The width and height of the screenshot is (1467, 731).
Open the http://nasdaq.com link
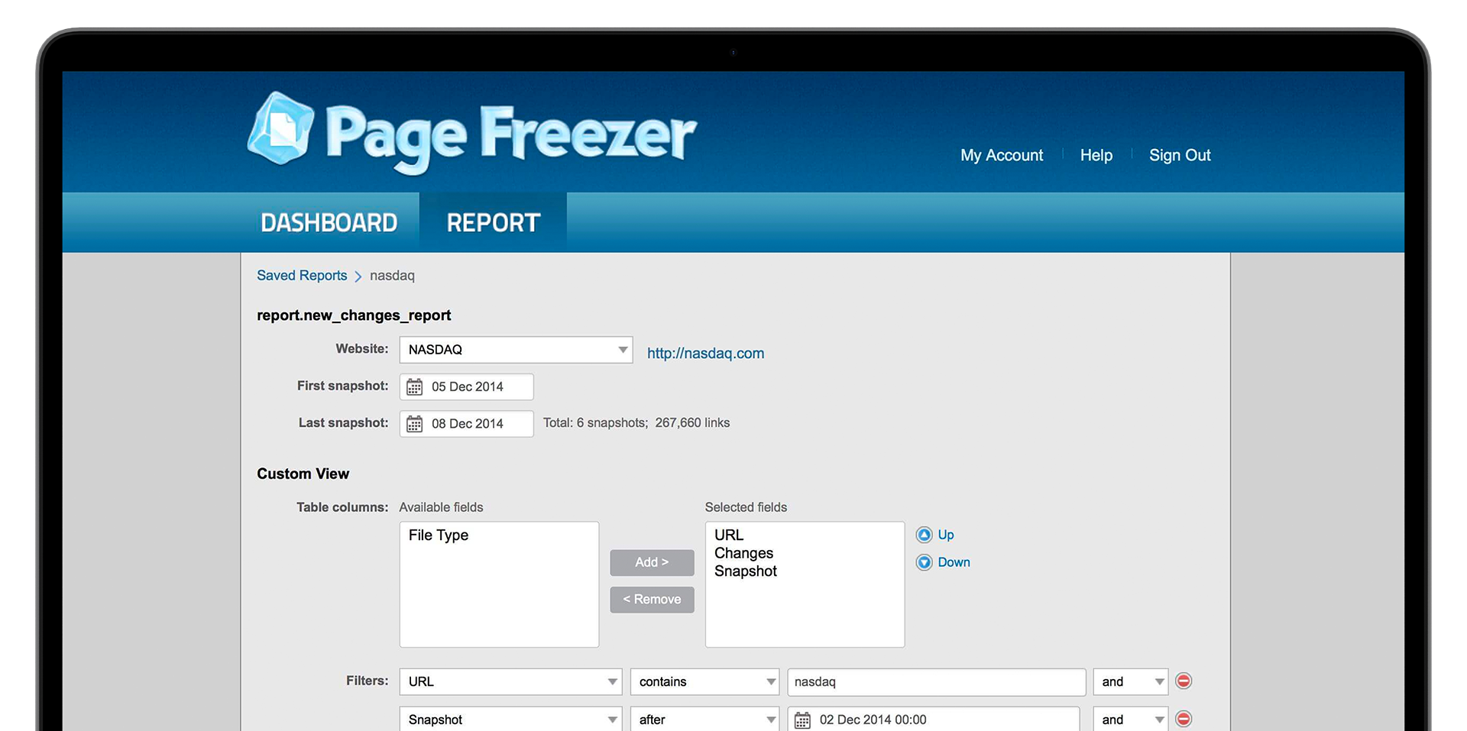point(705,353)
